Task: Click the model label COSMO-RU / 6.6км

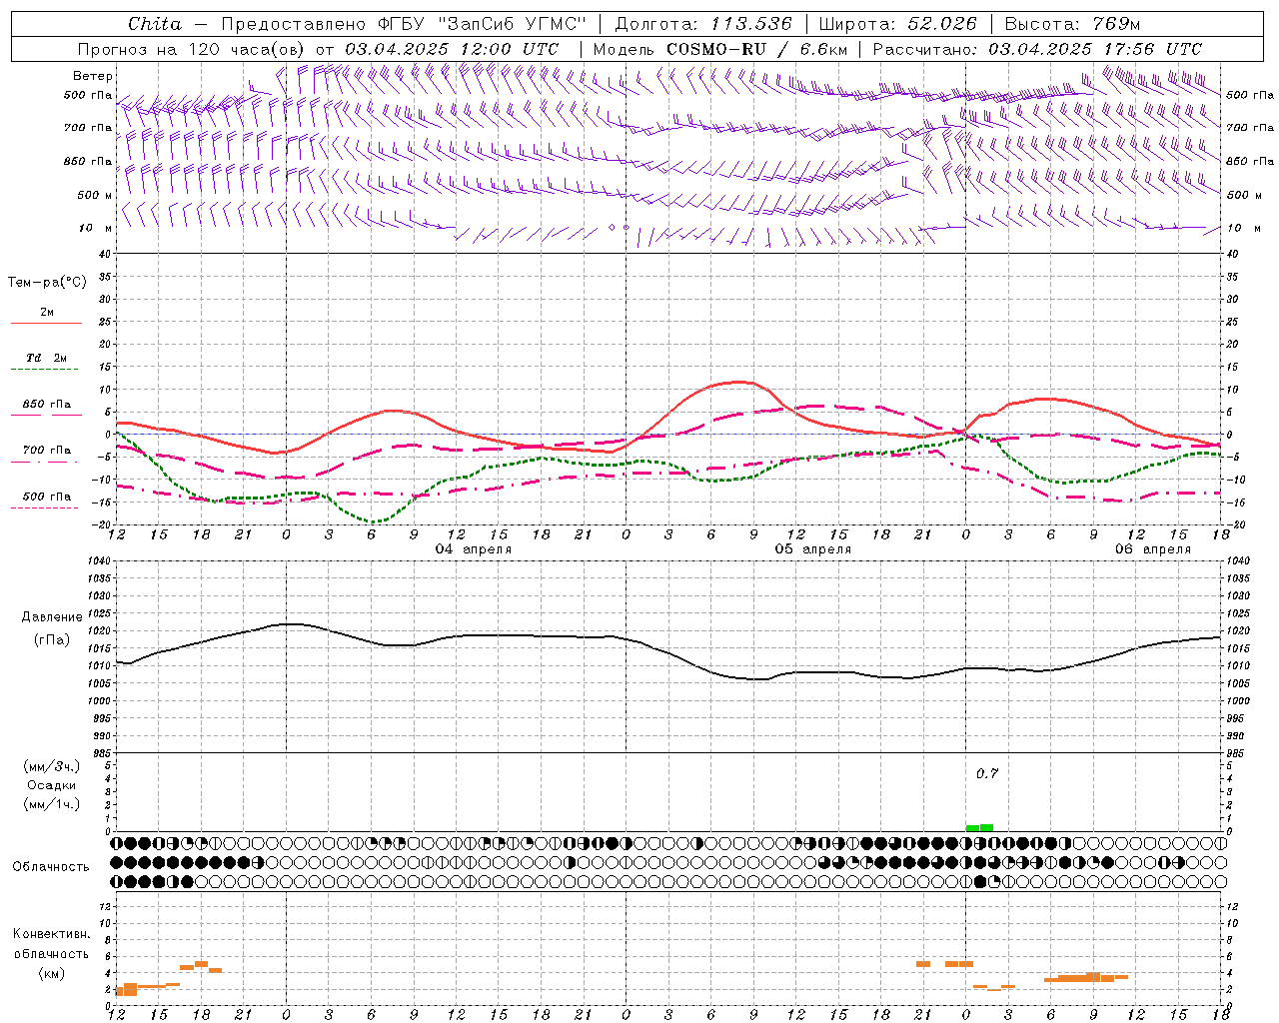Action: tap(757, 49)
